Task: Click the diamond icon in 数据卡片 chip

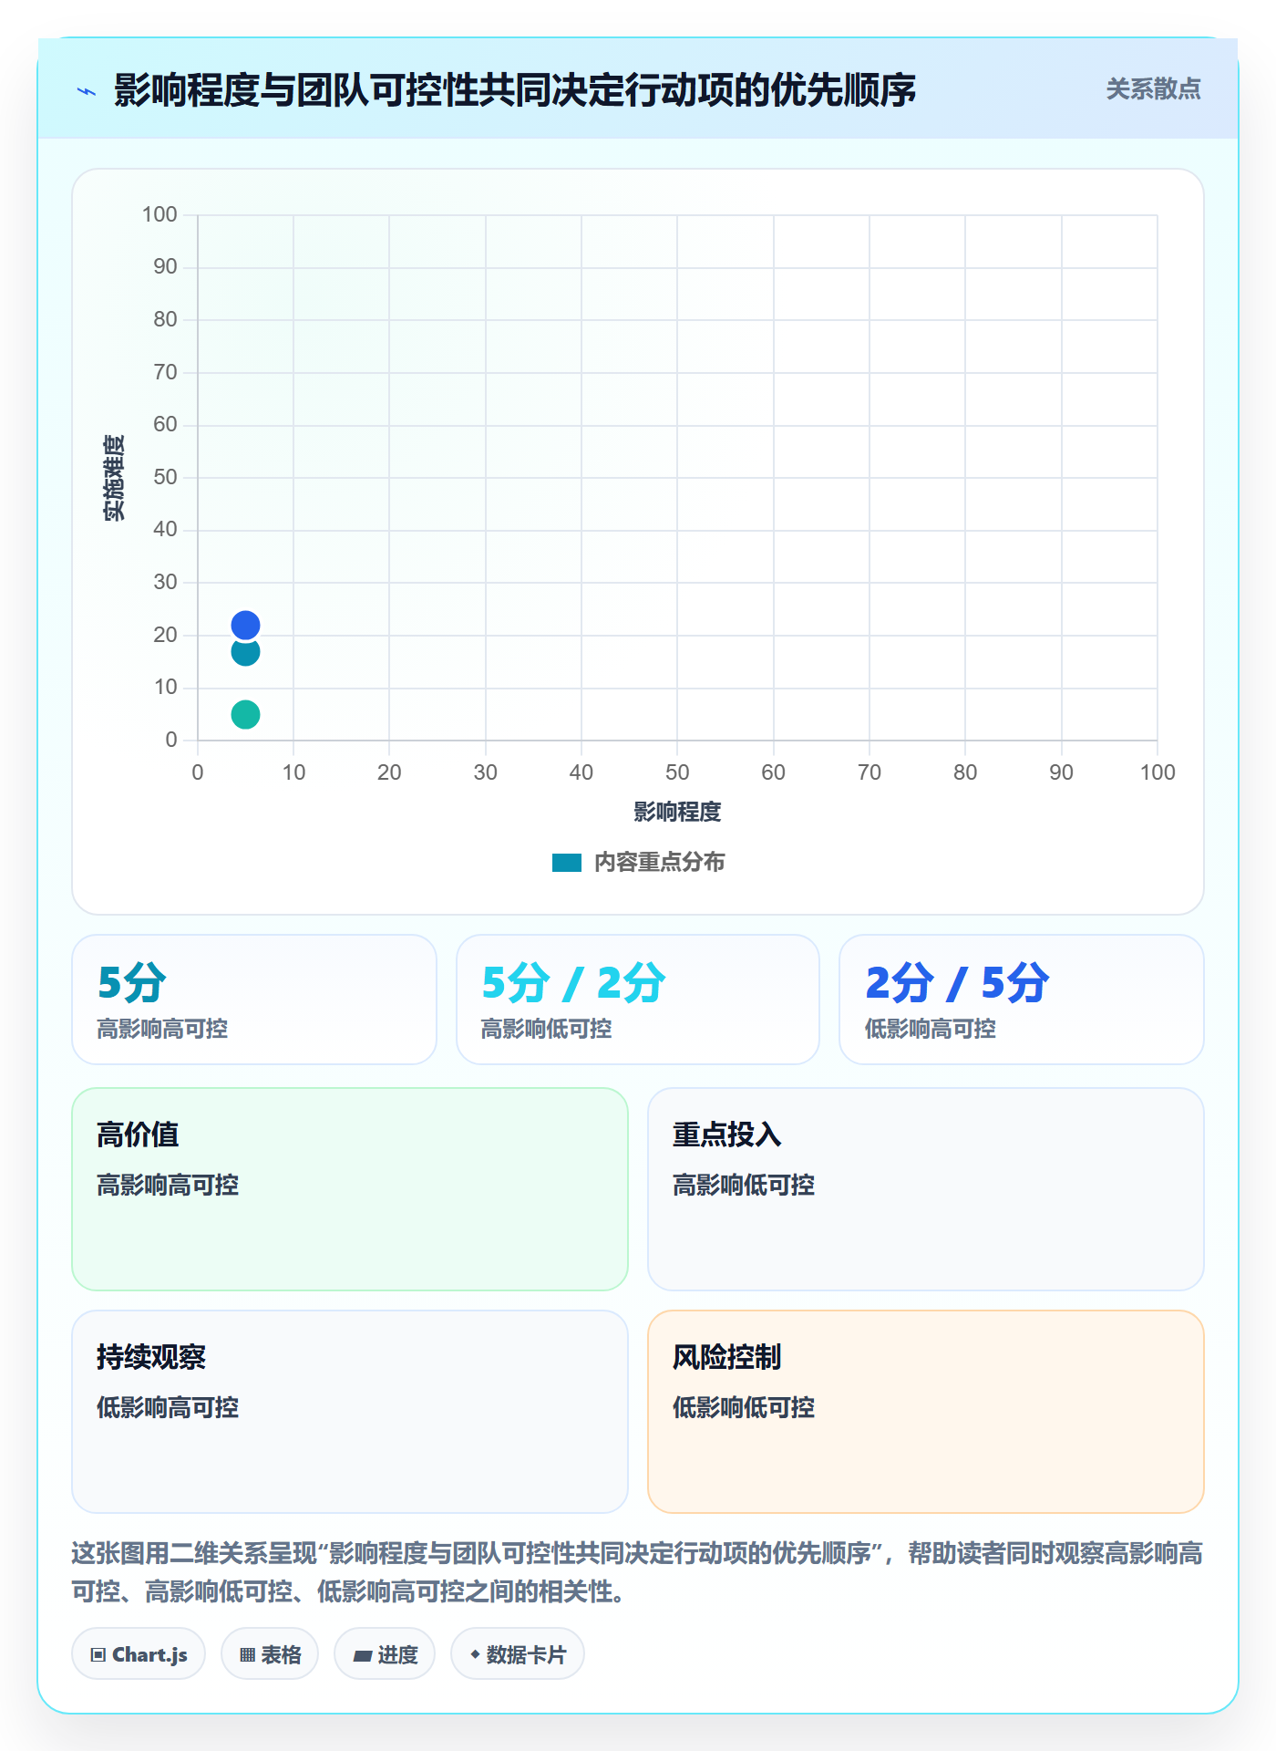Action: click(475, 1654)
